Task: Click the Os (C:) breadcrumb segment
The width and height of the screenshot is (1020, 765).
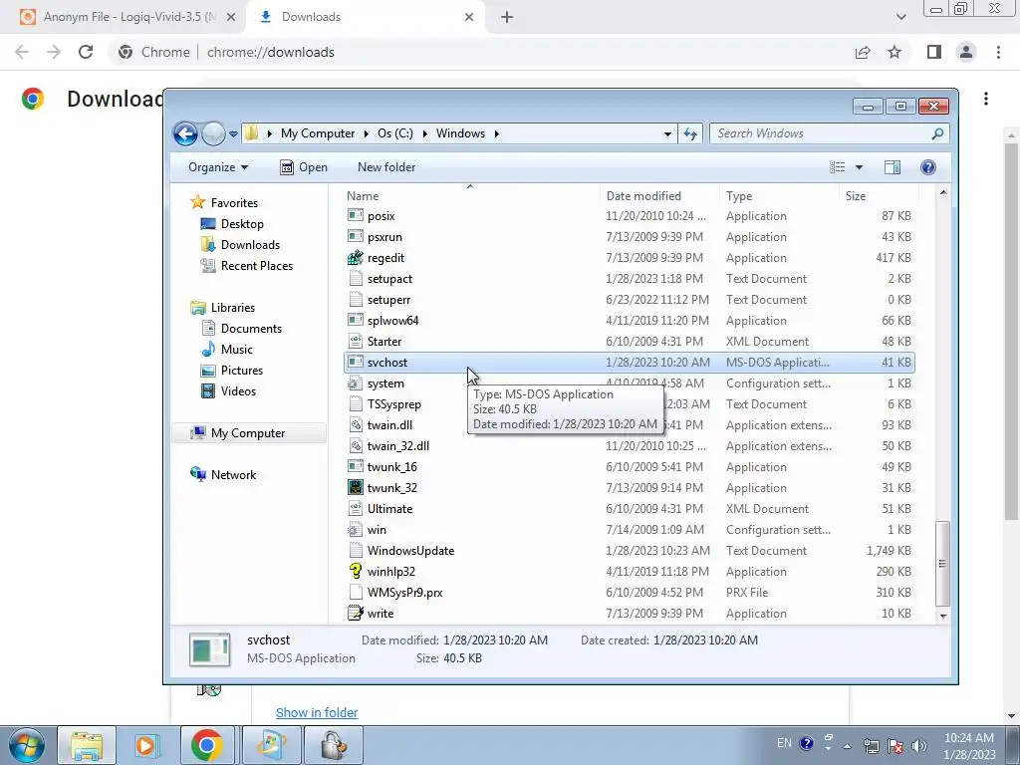Action: click(394, 133)
